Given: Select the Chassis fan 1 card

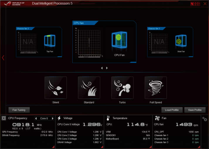Looking at the screenshot, I should click(170, 42).
